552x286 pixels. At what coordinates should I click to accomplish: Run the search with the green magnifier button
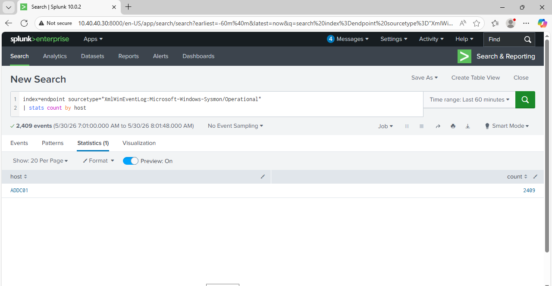[525, 100]
